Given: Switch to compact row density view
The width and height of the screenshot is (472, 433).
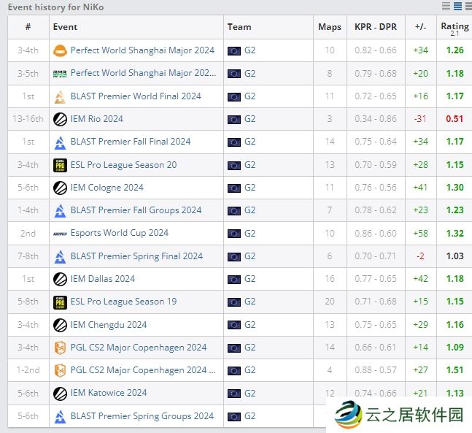Looking at the screenshot, I should [446, 7].
